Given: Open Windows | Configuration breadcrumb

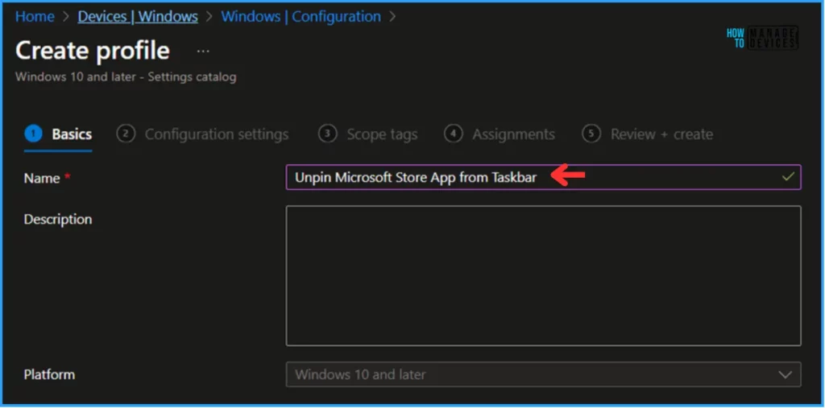Looking at the screenshot, I should 301,17.
